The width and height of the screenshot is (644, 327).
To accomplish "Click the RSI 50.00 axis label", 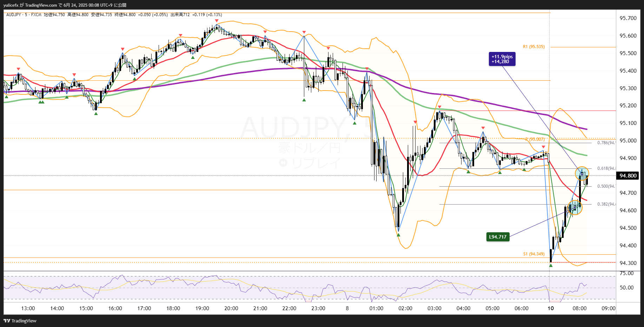I will (x=626, y=288).
